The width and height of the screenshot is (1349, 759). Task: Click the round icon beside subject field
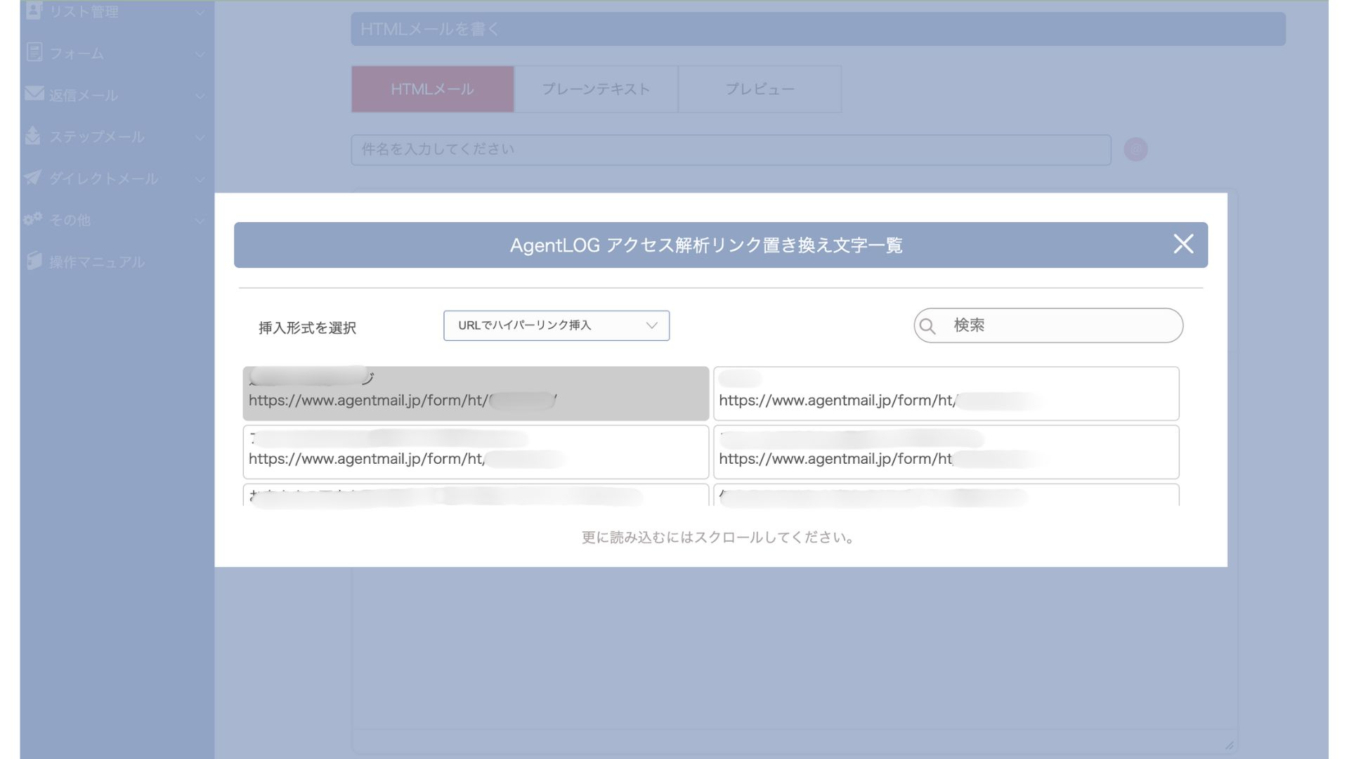pyautogui.click(x=1135, y=150)
